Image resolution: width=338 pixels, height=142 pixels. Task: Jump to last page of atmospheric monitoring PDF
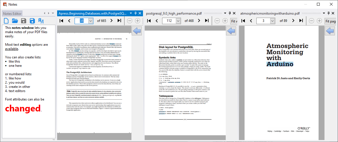tap(301, 20)
